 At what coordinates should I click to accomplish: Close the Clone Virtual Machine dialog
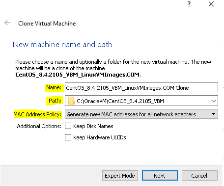[x=211, y=4]
